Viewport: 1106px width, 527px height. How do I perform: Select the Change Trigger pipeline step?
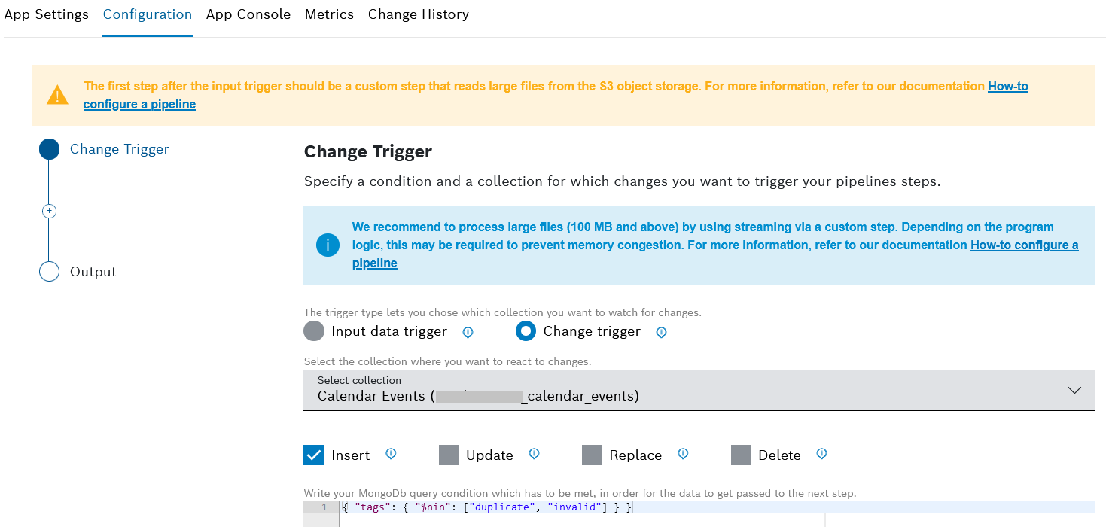tap(119, 149)
